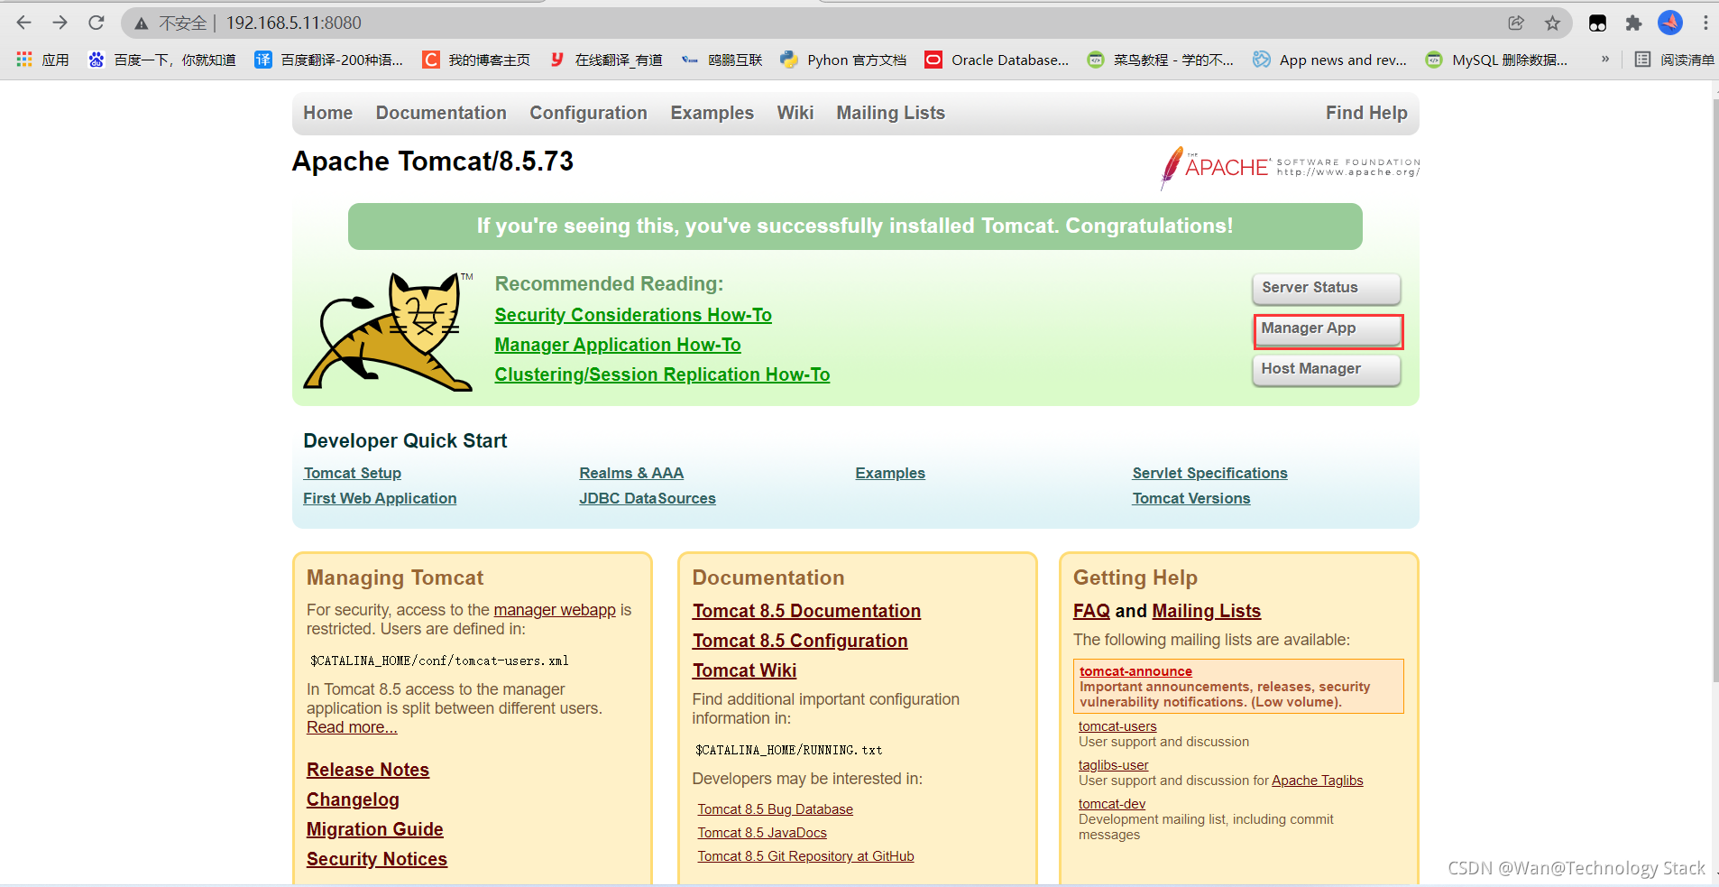Open Youdao online translation bookmark
Image resolution: width=1719 pixels, height=887 pixels.
pyautogui.click(x=606, y=60)
